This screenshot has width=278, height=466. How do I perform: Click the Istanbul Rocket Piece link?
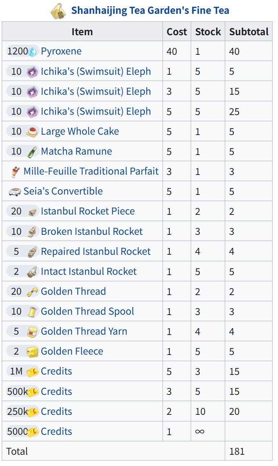point(88,212)
